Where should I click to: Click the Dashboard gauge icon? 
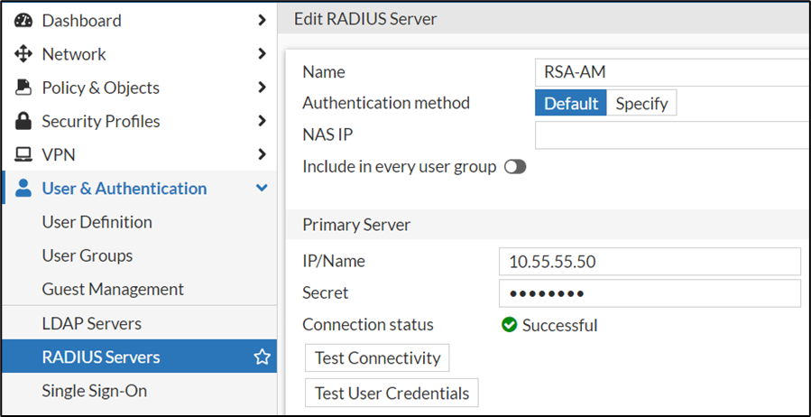click(x=23, y=20)
